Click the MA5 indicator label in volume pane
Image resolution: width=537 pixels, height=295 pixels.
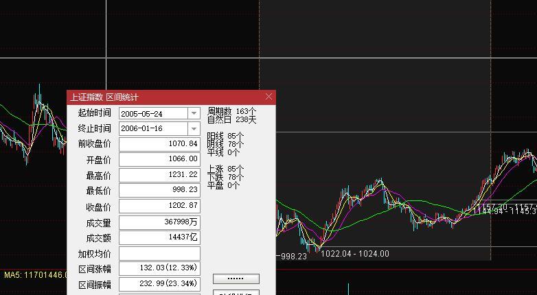(x=34, y=275)
